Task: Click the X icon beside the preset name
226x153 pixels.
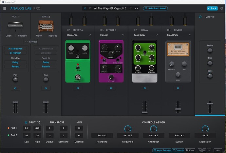Action: point(85,8)
